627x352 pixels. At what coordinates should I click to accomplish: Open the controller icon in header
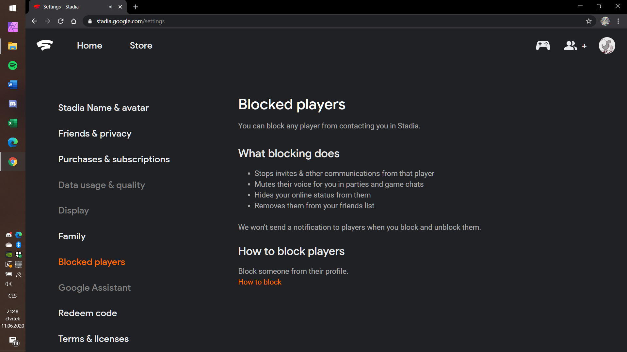click(x=543, y=45)
